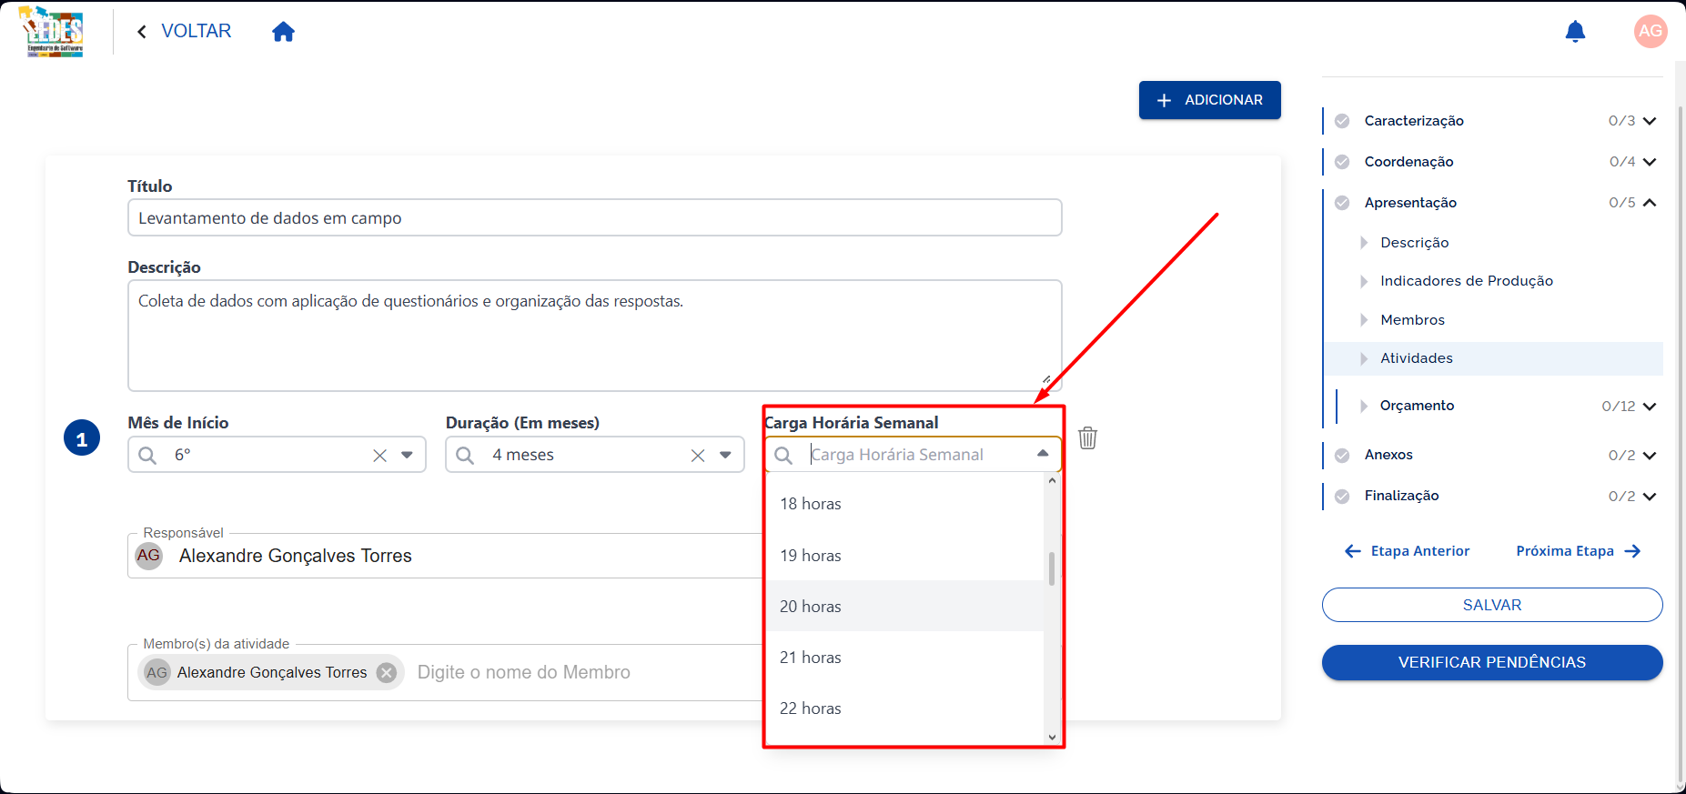Screen dimensions: 1686x794
Task: Click the back chevron icon
Action: click(142, 32)
